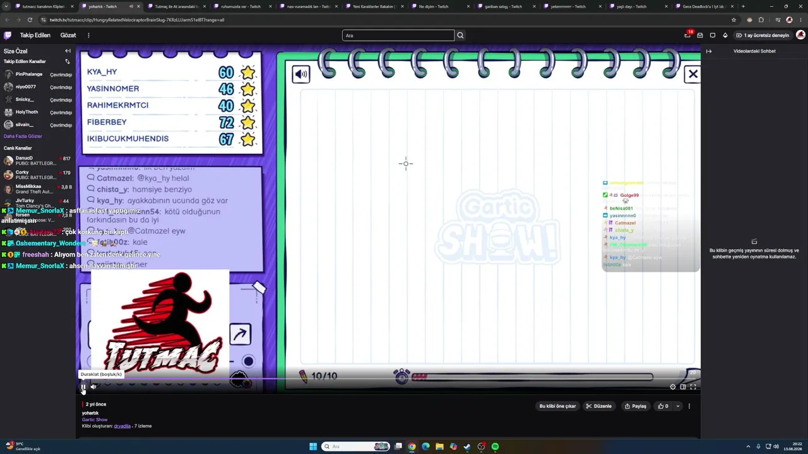Open niyo0077 channel in sidebar

(x=38, y=87)
